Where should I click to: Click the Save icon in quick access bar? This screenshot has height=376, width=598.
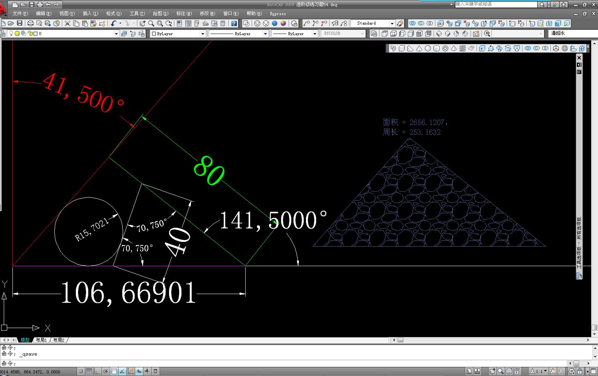[32, 5]
